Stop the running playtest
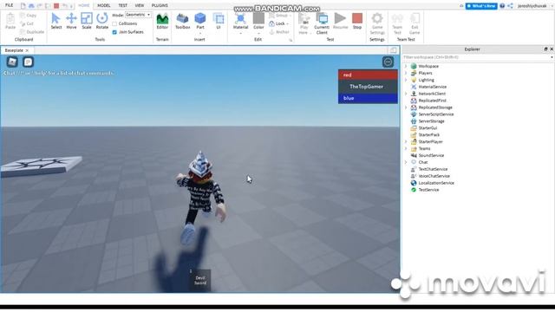Image resolution: width=555 pixels, height=312 pixels. pos(357,21)
